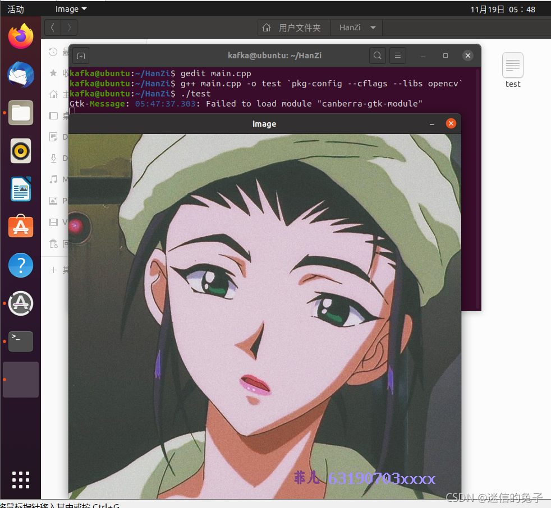The width and height of the screenshot is (551, 508).
Task: Click the active image app dock item
Action: click(x=21, y=380)
